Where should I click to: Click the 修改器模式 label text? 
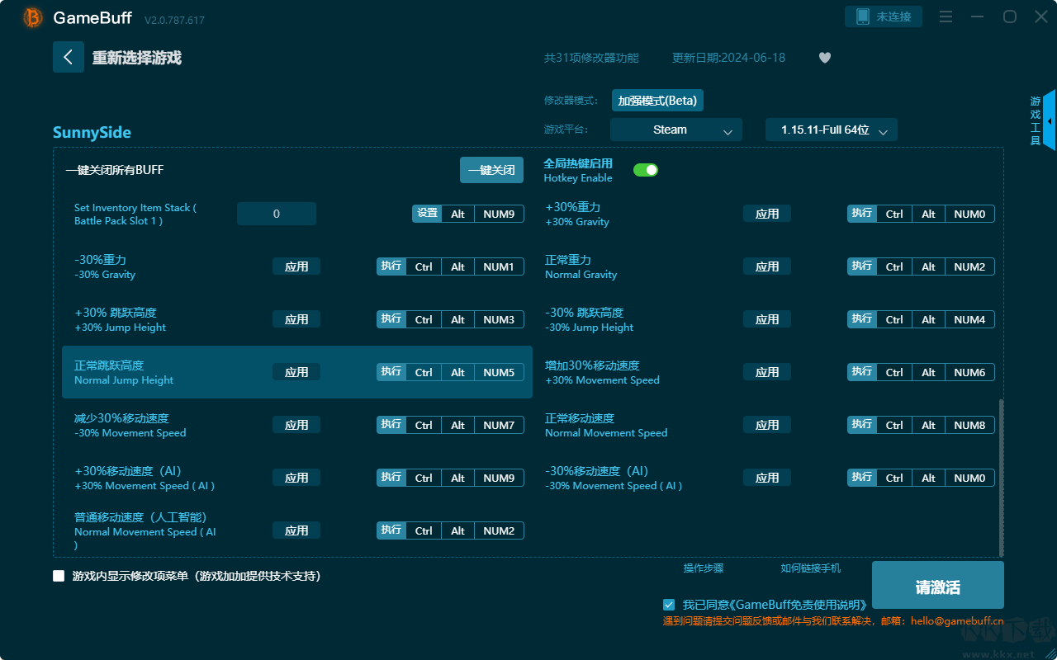point(571,101)
